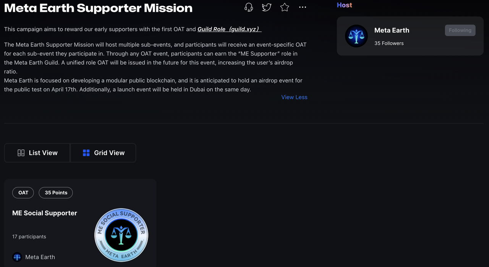Toggle the Following button for Meta Earth
Image resolution: width=489 pixels, height=267 pixels.
460,31
